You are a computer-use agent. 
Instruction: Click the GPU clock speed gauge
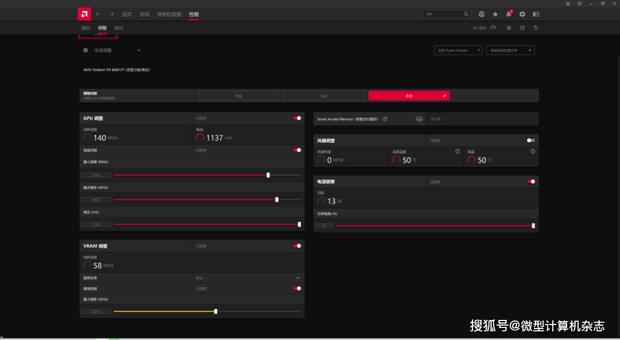point(87,138)
